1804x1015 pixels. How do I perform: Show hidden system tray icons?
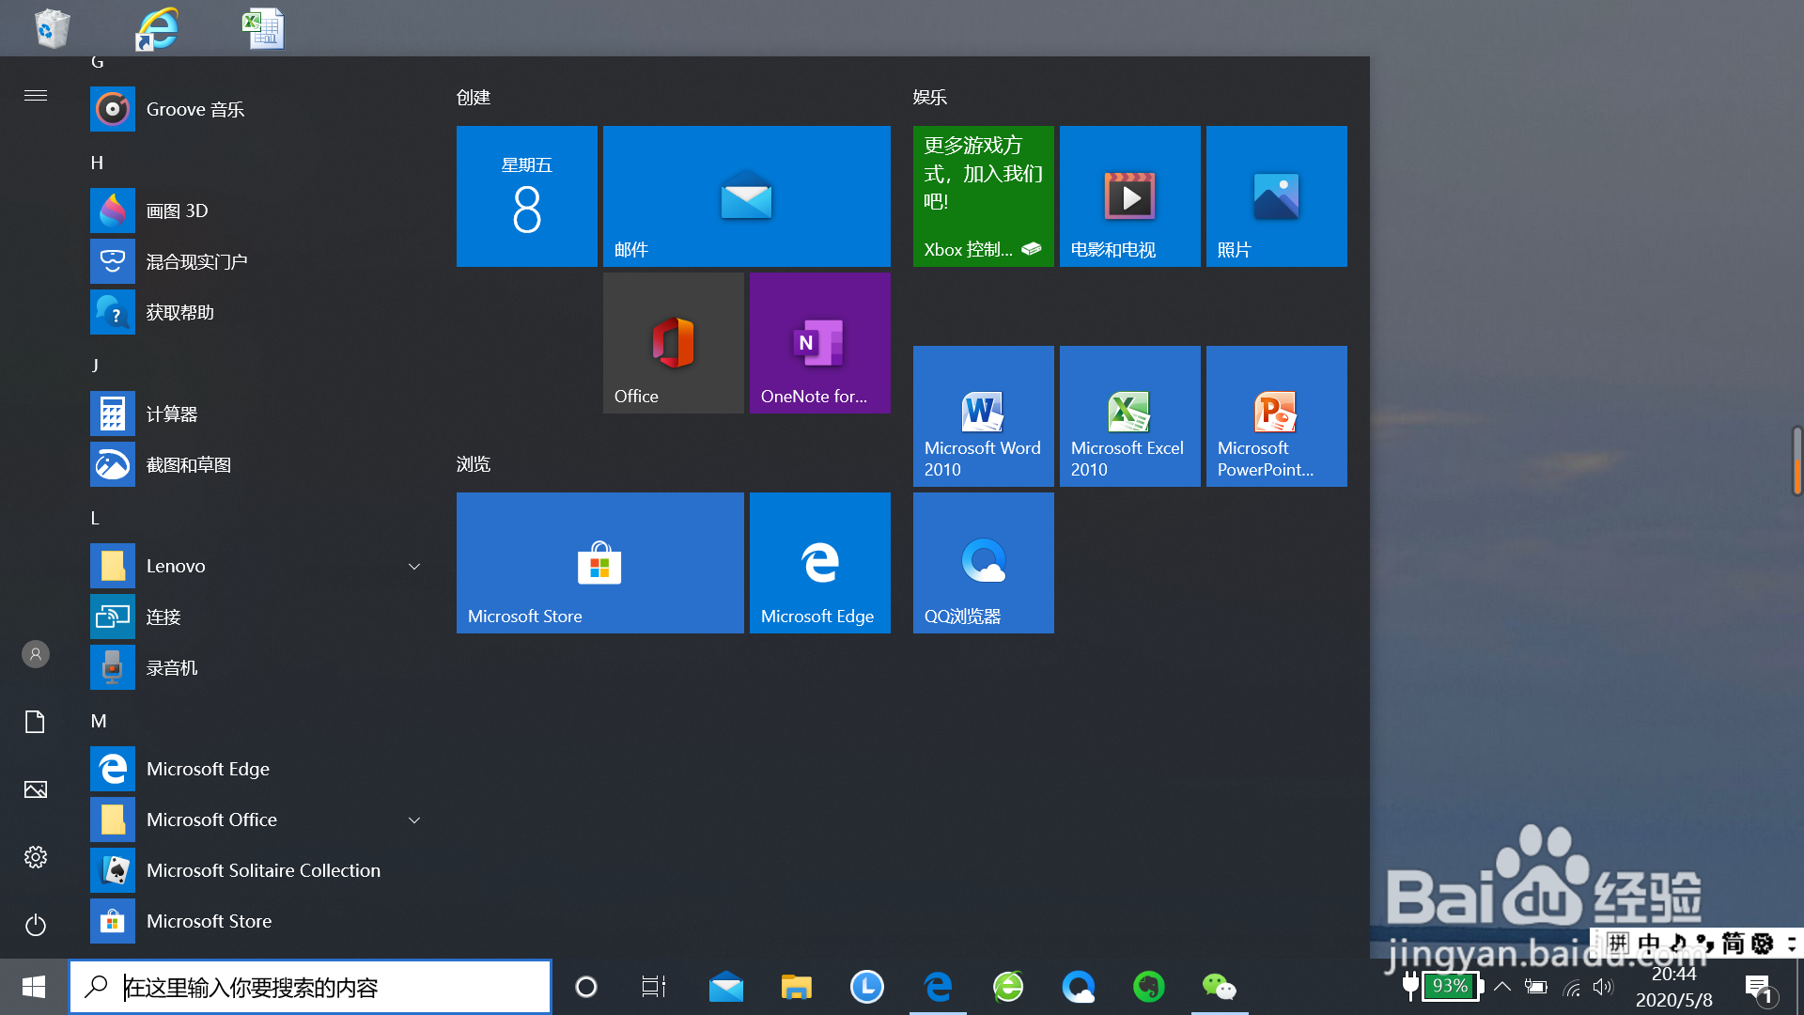[1502, 987]
